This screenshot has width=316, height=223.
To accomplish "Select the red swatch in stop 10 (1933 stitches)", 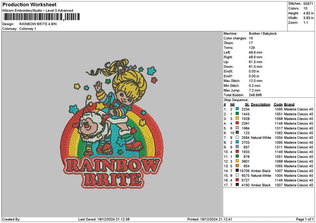I will tap(237, 151).
